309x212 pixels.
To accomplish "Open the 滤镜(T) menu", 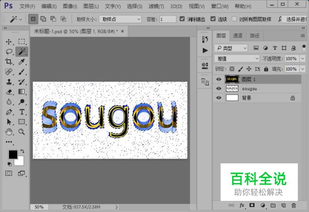I will (157, 6).
